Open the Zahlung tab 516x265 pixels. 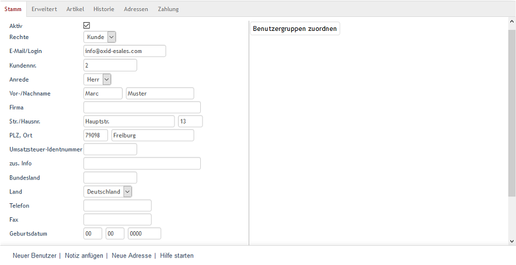[168, 9]
